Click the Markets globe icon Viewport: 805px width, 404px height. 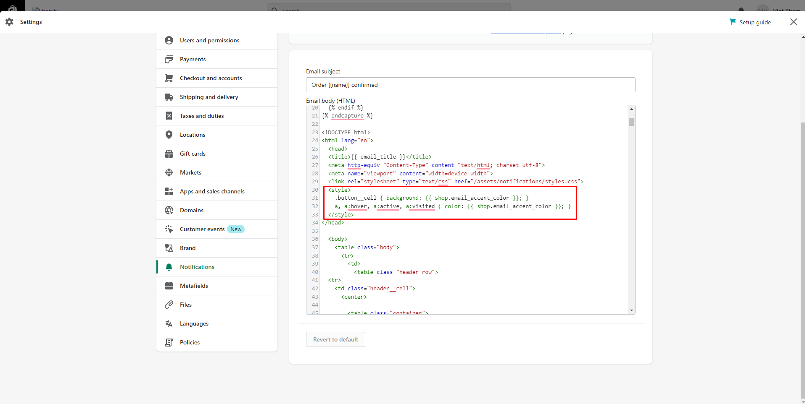169,172
